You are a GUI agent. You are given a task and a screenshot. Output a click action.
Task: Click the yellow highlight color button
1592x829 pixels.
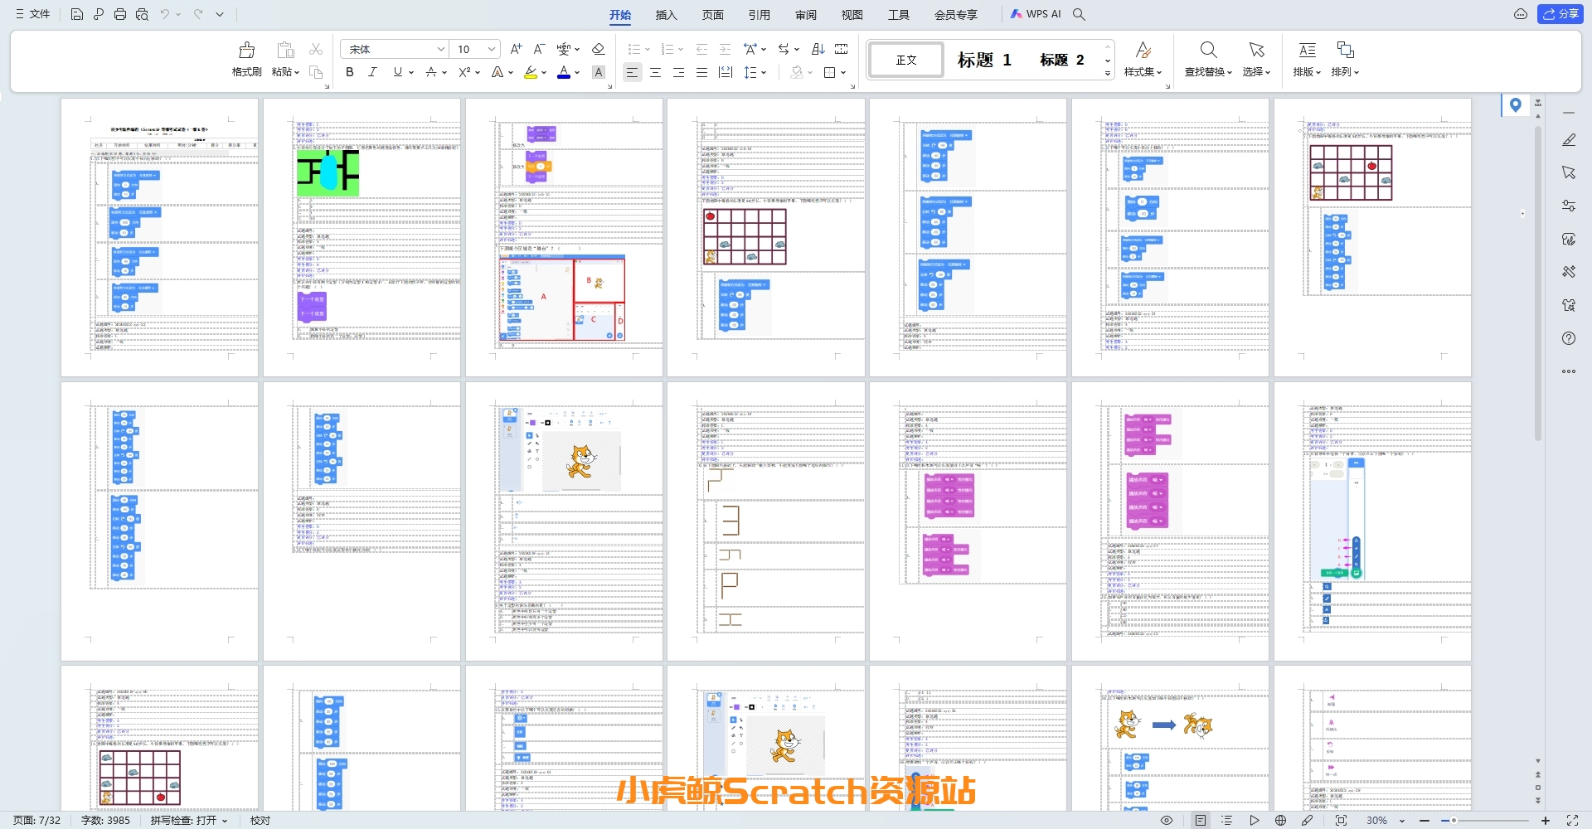(531, 72)
